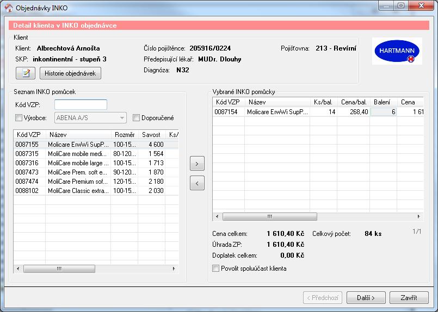Click the Cena column header in selected table
Image resolution: width=438 pixels, height=312 pixels.
click(410, 102)
